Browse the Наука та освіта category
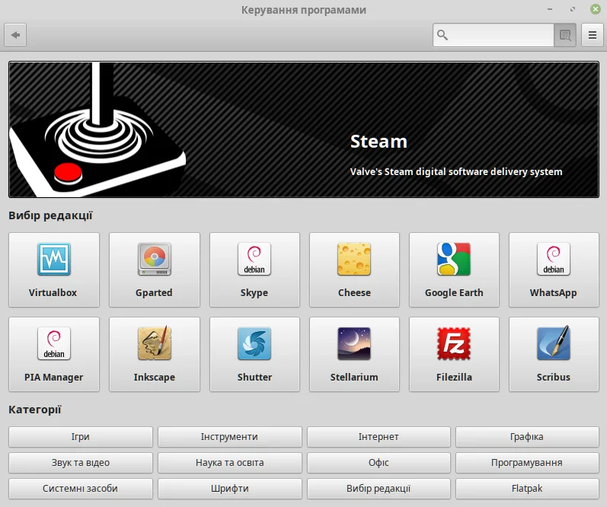607x507 pixels. point(229,463)
